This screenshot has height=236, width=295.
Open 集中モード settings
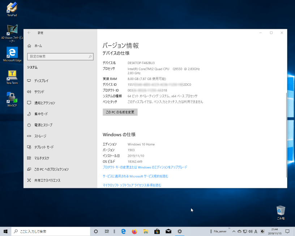42,114
